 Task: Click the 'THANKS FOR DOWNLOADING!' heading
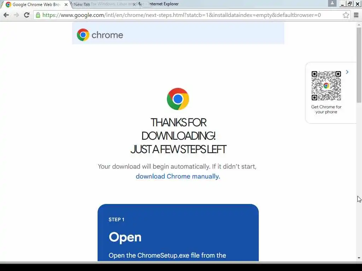click(178, 129)
